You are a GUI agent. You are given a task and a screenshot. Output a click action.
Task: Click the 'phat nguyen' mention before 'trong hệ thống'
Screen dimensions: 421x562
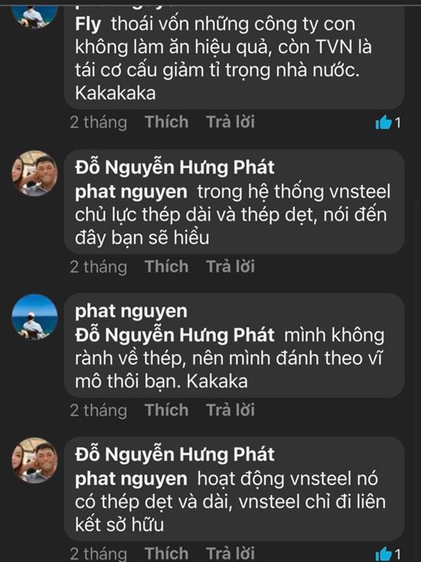(x=131, y=191)
